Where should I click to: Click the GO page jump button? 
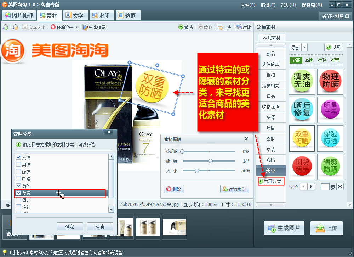[x=340, y=187]
